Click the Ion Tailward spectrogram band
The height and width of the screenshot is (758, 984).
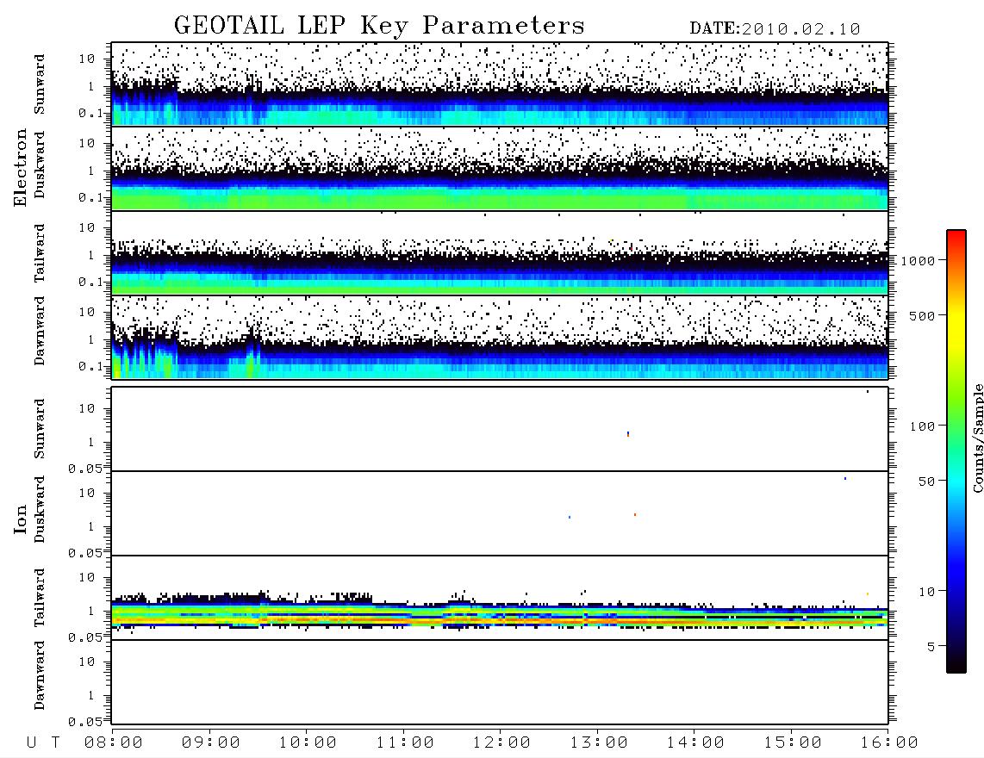click(500, 615)
